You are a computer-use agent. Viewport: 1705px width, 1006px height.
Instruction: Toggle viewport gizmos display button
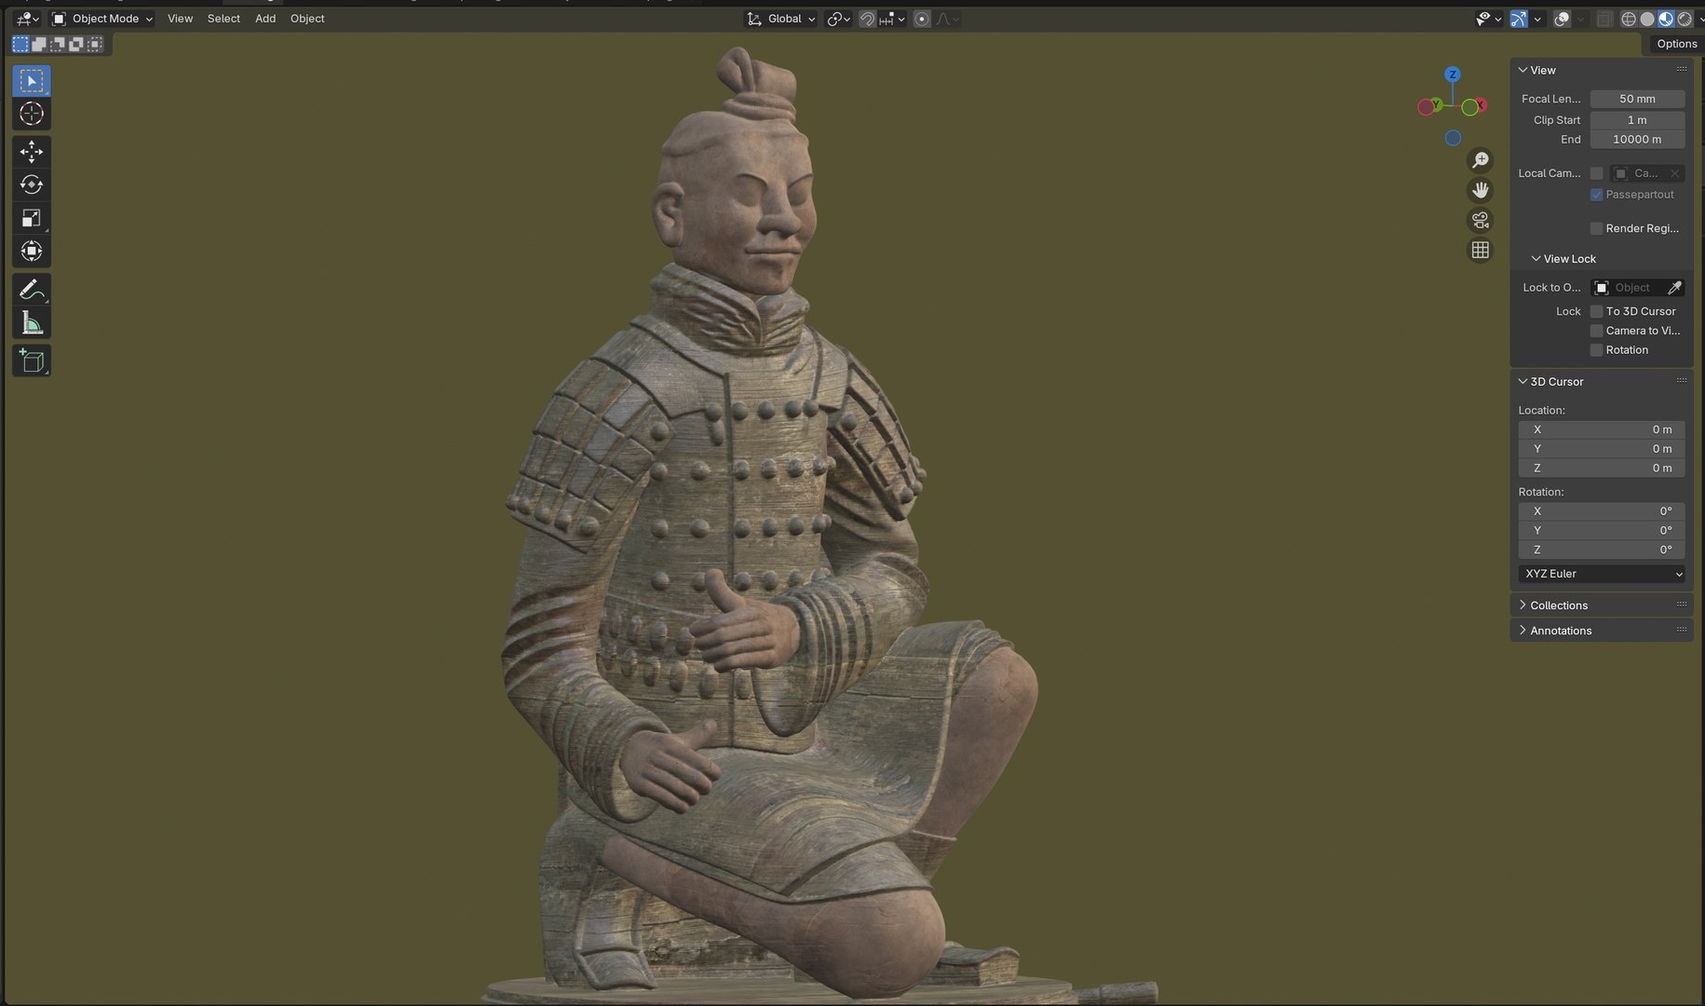pyautogui.click(x=1519, y=19)
